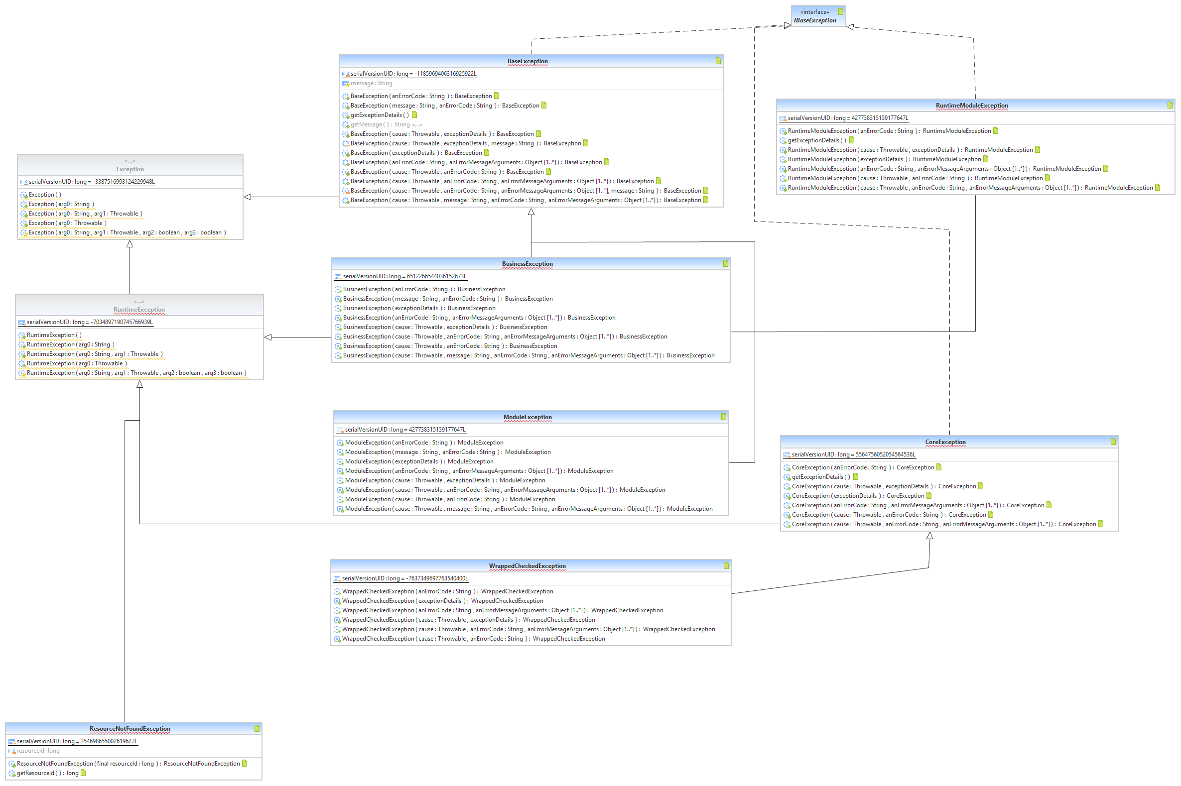The width and height of the screenshot is (1181, 786).
Task: Click the field icon of BaseException serialVersionUID
Action: tap(346, 74)
